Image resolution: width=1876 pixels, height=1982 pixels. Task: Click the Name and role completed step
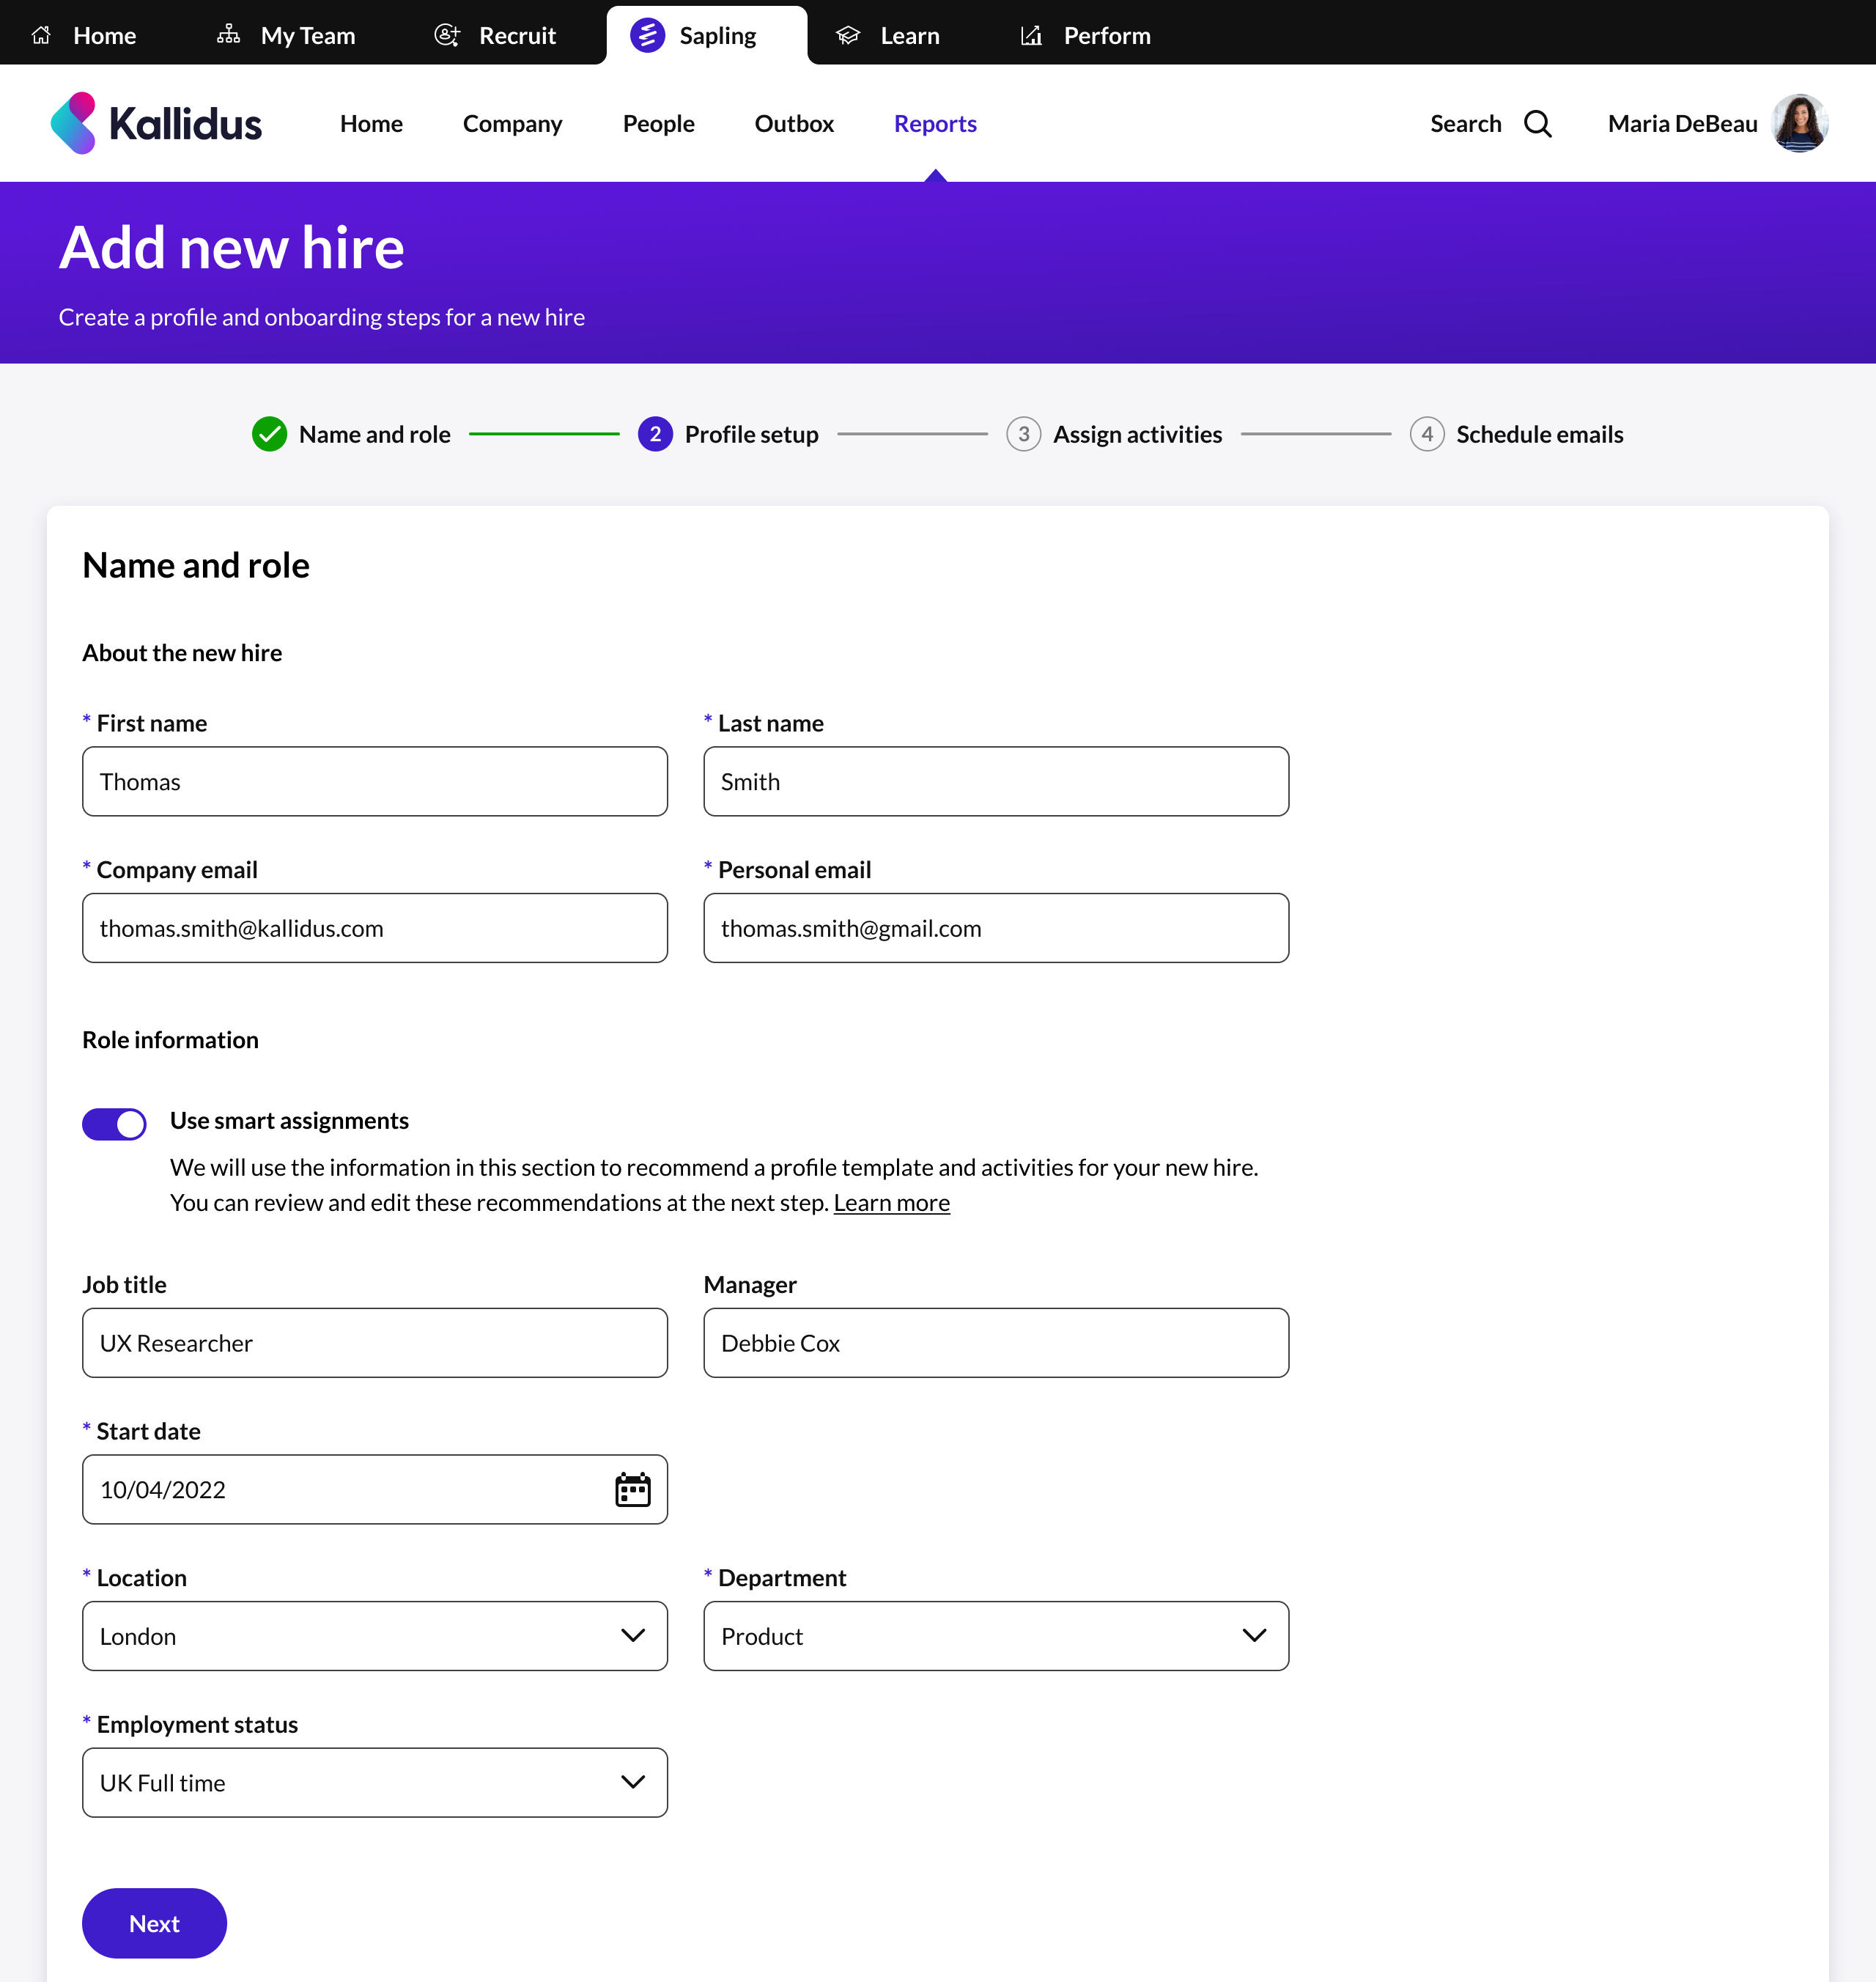click(351, 434)
